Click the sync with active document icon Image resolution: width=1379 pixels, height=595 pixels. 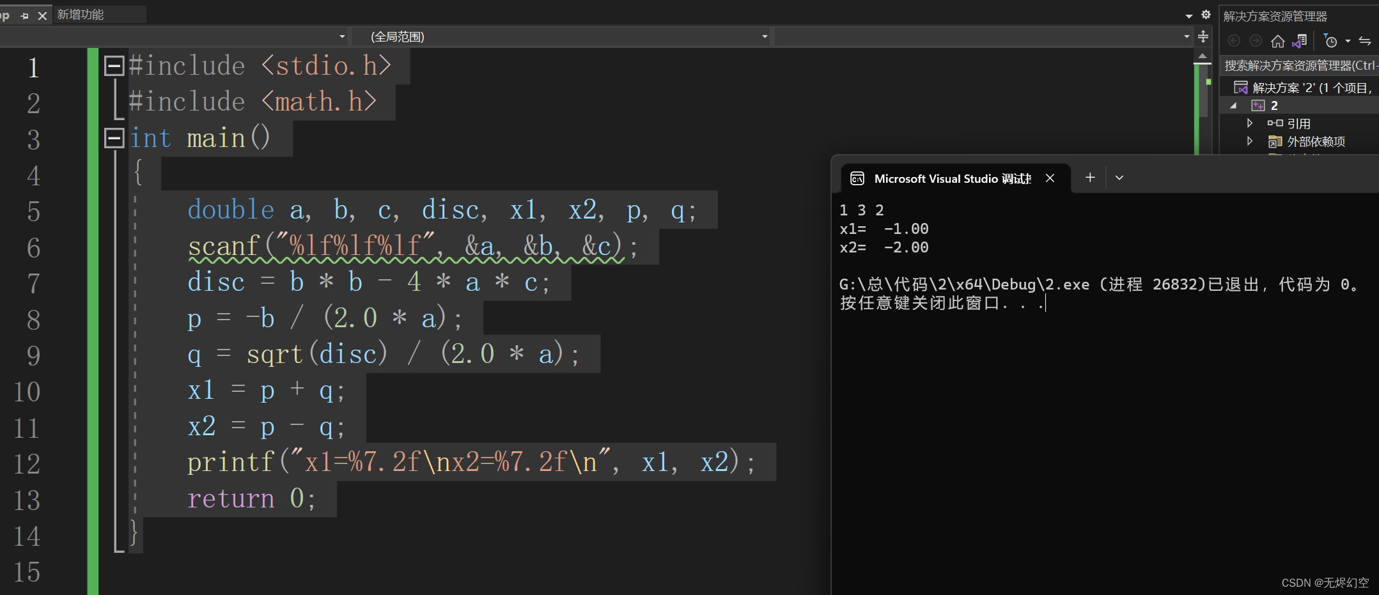coord(1364,42)
